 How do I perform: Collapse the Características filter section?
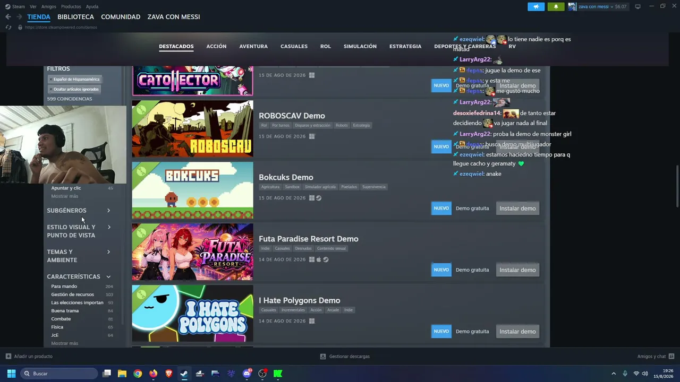(x=79, y=276)
